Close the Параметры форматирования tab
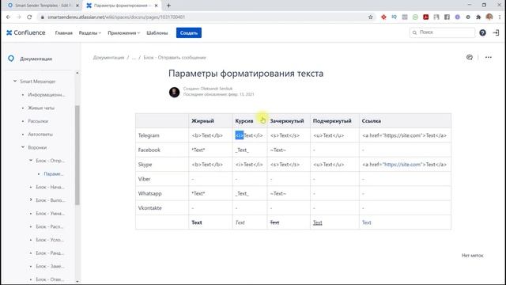This screenshot has height=285, width=506. pos(157,6)
